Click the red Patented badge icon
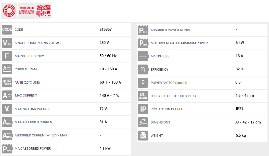The height and width of the screenshot is (156, 269). coord(9,11)
